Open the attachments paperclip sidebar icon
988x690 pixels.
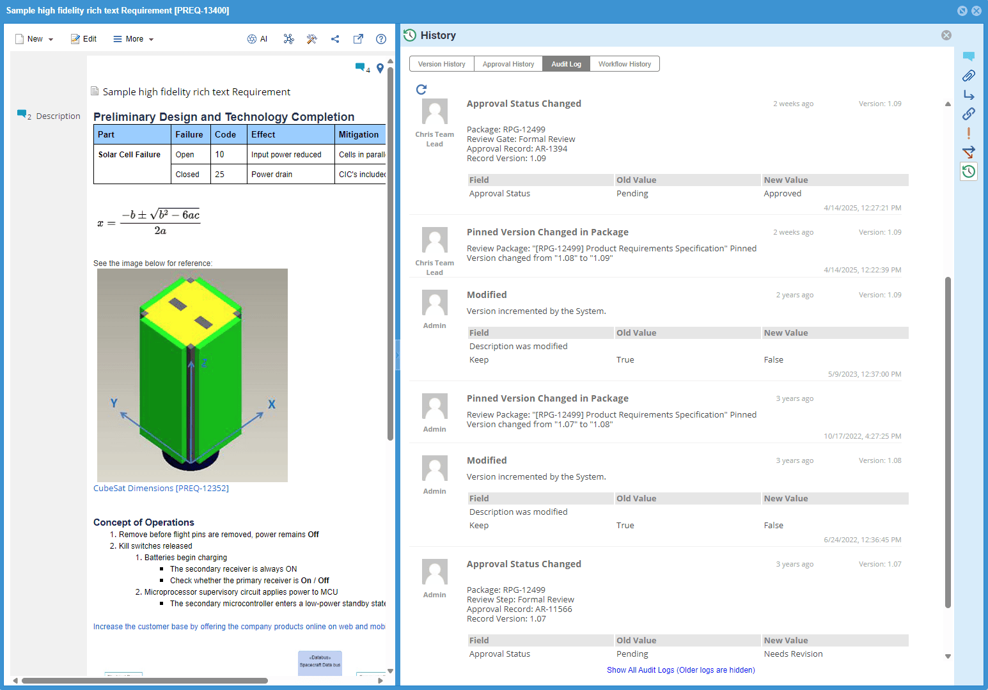pos(968,76)
